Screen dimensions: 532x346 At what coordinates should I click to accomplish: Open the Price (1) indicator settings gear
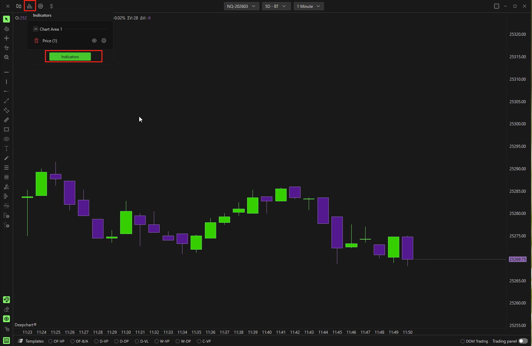click(104, 41)
